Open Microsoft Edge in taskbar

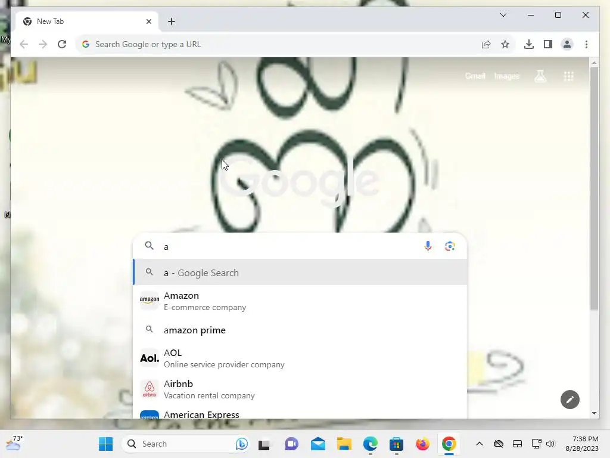(x=371, y=444)
